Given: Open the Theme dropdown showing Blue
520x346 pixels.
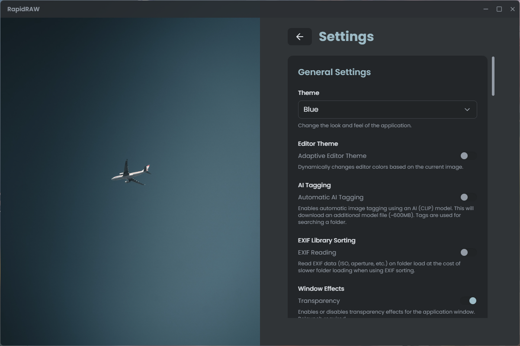Looking at the screenshot, I should pyautogui.click(x=387, y=110).
